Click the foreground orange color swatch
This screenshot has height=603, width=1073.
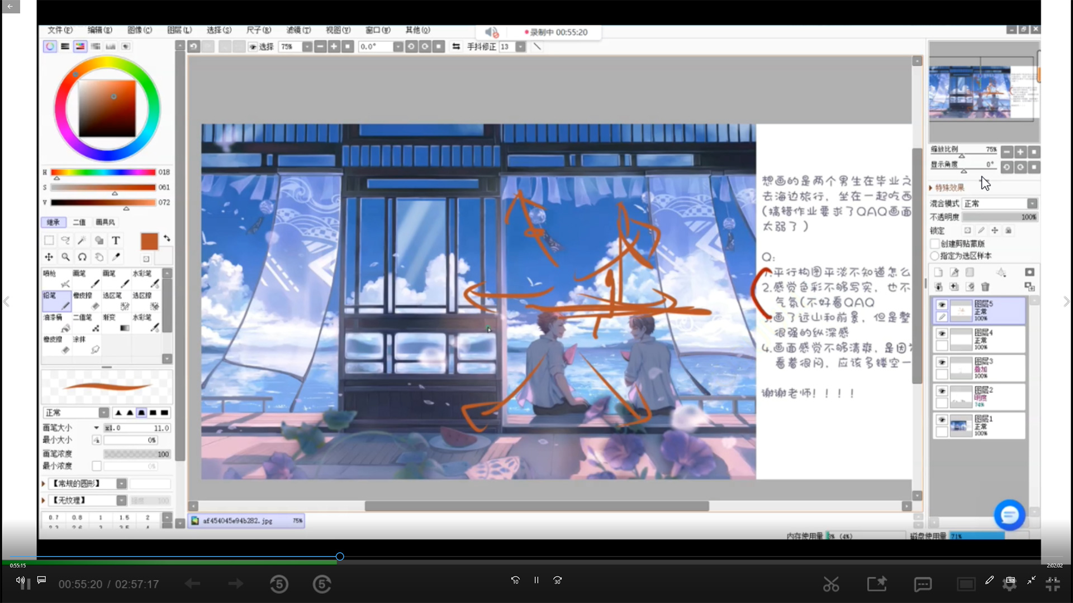tap(149, 241)
